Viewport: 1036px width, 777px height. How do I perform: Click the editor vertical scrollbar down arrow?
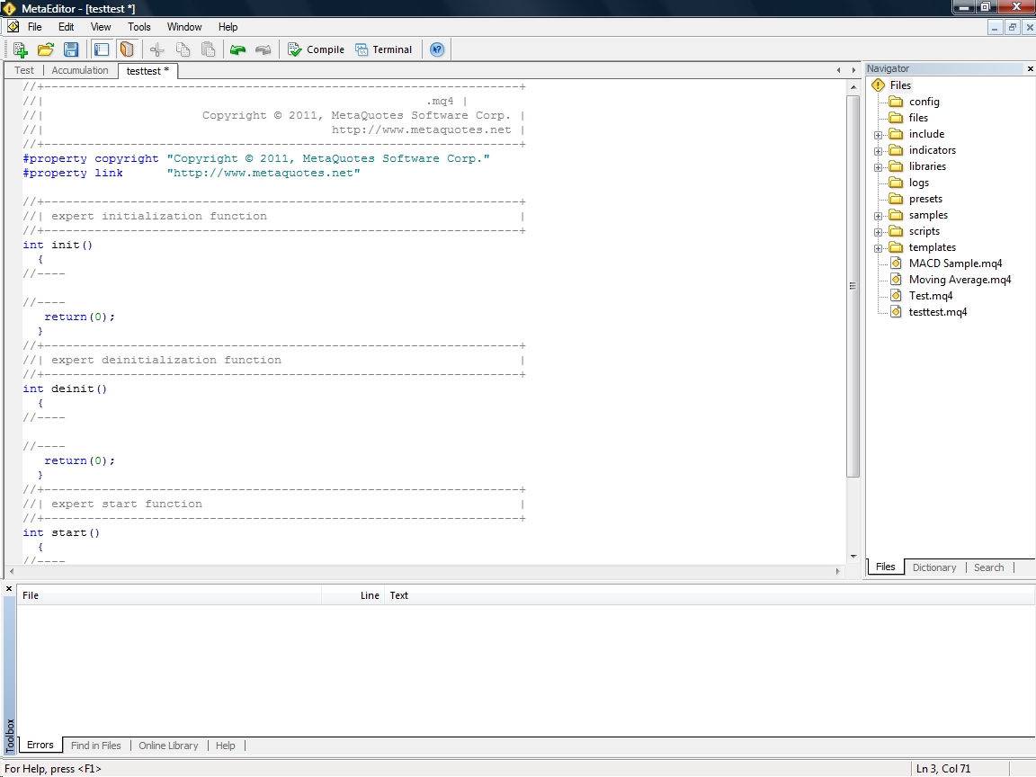853,557
